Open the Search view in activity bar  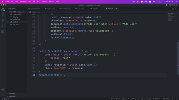pos(3,15)
